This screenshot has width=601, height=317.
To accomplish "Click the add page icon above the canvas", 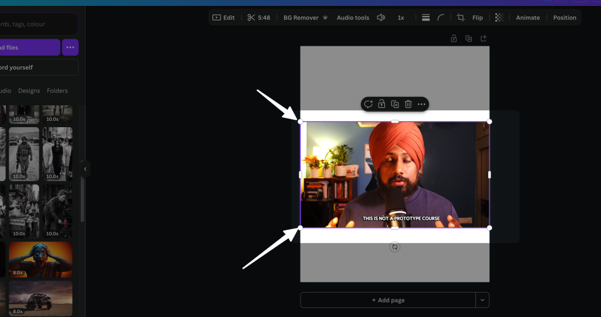I will (484, 38).
